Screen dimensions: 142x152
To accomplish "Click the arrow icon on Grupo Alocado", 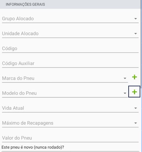I will pos(136,19).
